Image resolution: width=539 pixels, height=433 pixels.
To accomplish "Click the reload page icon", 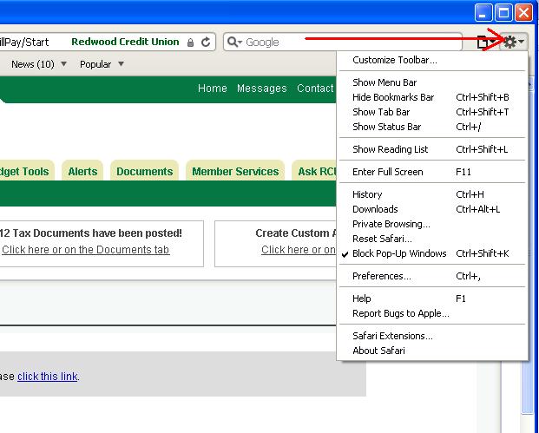I will pyautogui.click(x=206, y=42).
